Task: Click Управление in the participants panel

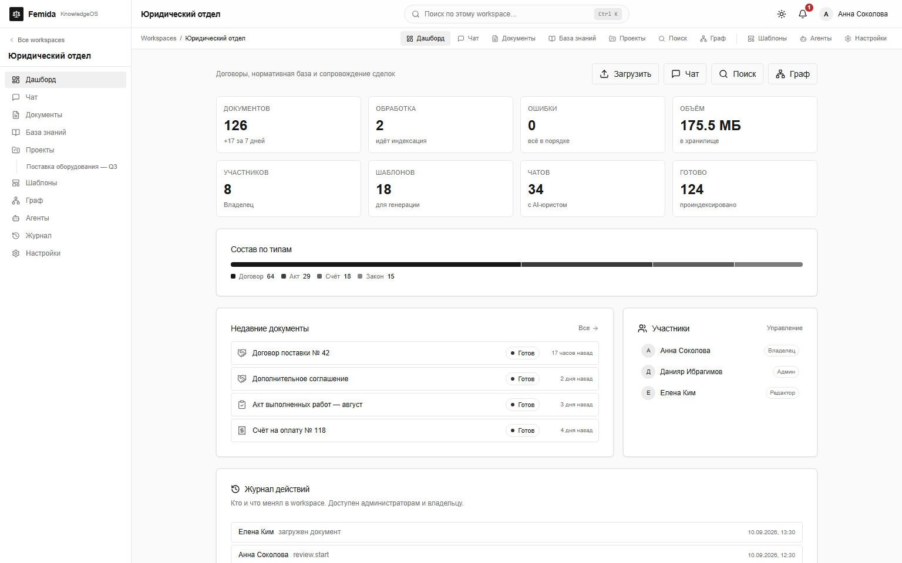Action: click(x=785, y=328)
